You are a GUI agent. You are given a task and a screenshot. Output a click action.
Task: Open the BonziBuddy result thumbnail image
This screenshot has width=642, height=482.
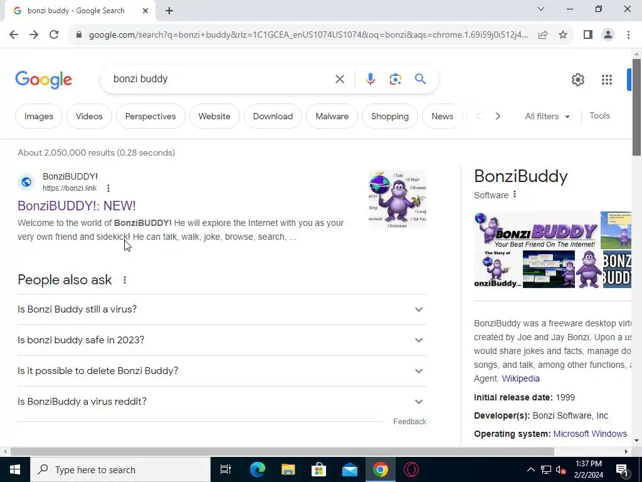(x=397, y=199)
